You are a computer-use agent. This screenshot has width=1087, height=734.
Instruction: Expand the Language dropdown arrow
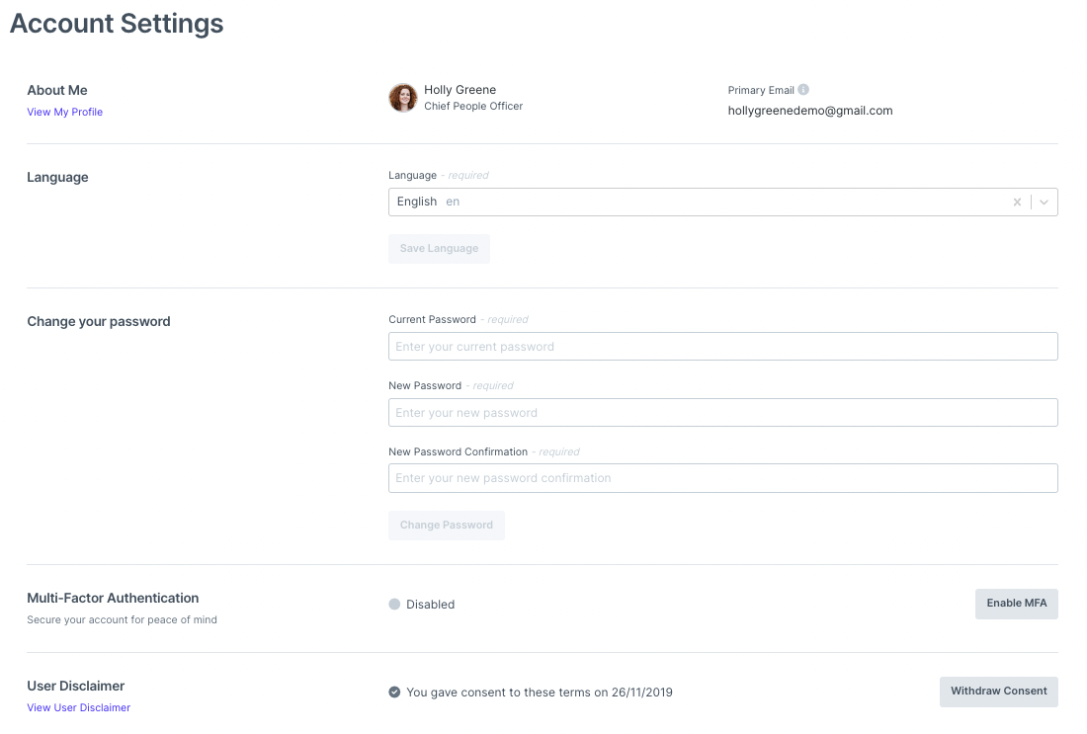(x=1045, y=203)
